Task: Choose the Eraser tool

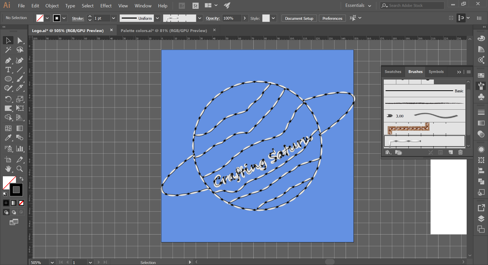Action: pyautogui.click(x=20, y=88)
